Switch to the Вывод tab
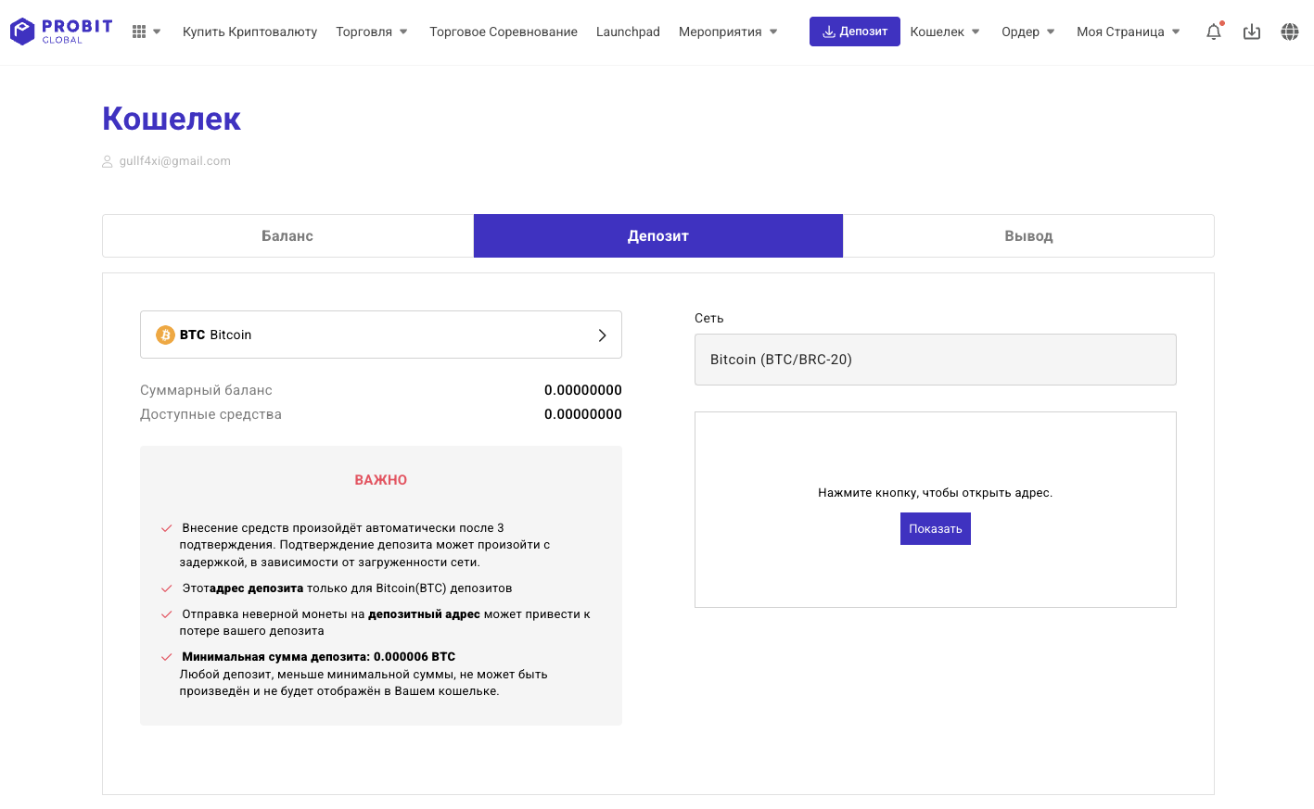The height and width of the screenshot is (809, 1314). (x=1028, y=236)
